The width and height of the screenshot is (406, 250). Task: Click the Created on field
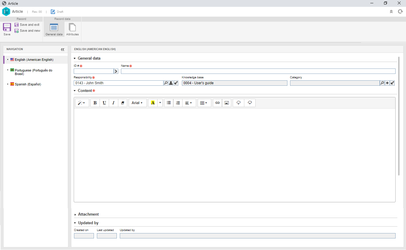click(x=84, y=236)
